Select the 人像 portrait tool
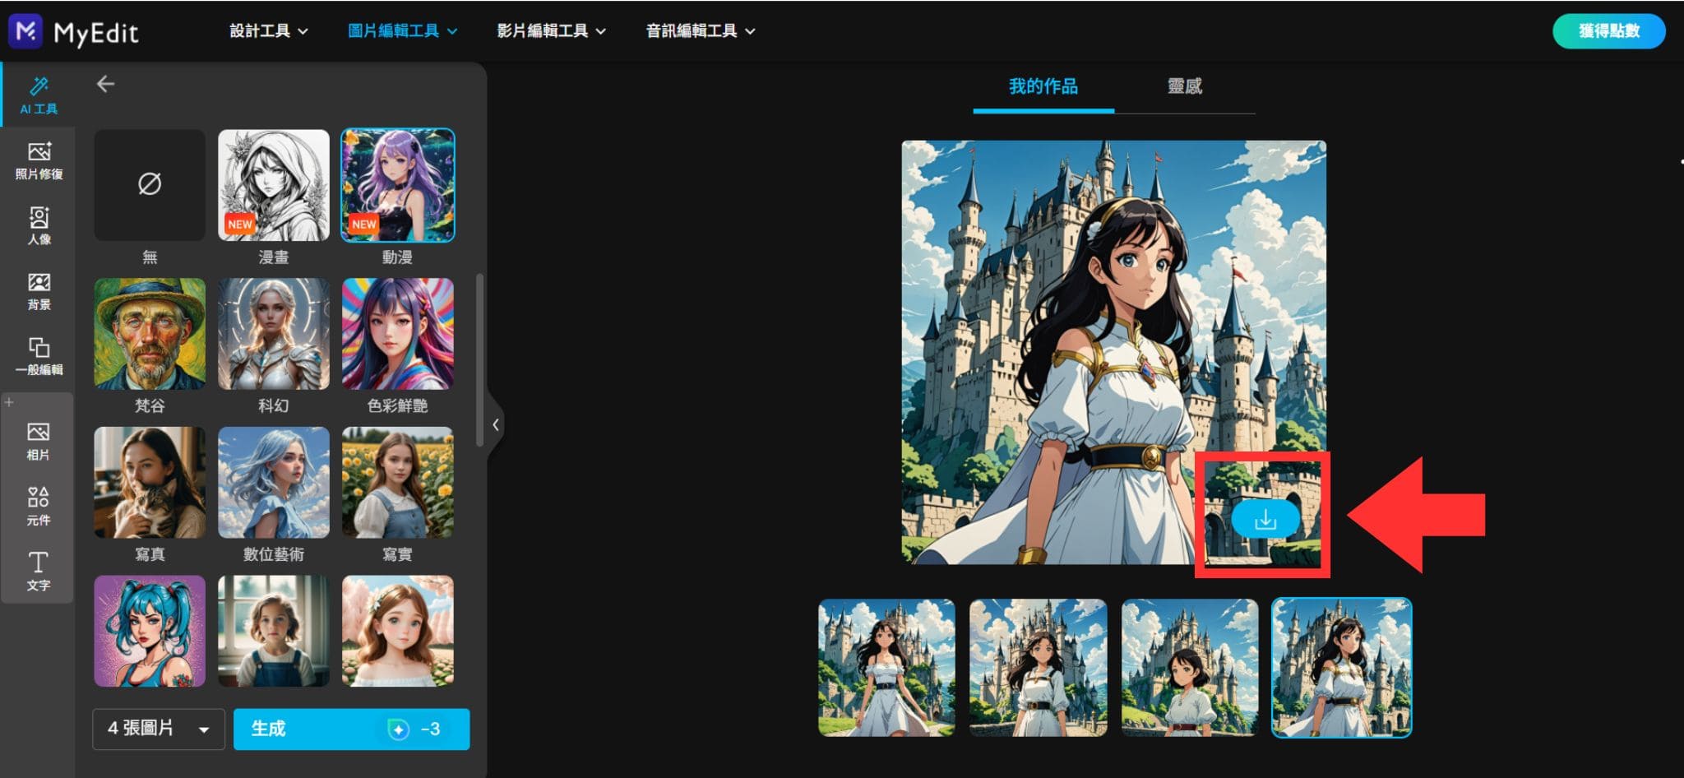 [x=39, y=225]
